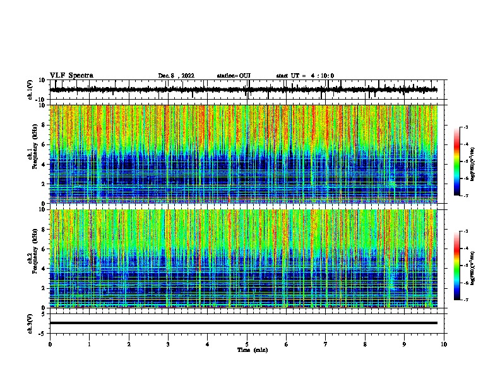The width and height of the screenshot is (500, 386).
Task: Click the time axis tick label "9"
Action: [404, 344]
